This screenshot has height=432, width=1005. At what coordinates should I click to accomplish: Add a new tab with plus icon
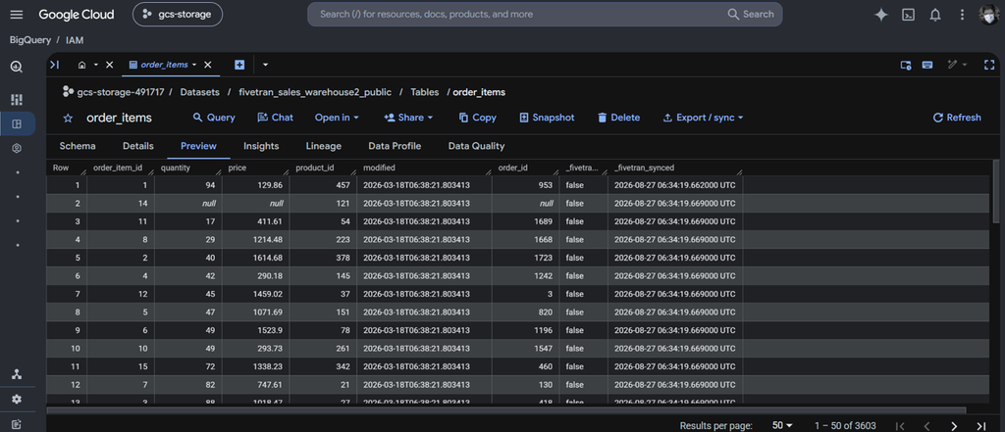coord(239,65)
